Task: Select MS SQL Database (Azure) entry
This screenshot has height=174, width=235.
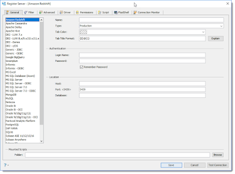Action: pyautogui.click(x=23, y=76)
